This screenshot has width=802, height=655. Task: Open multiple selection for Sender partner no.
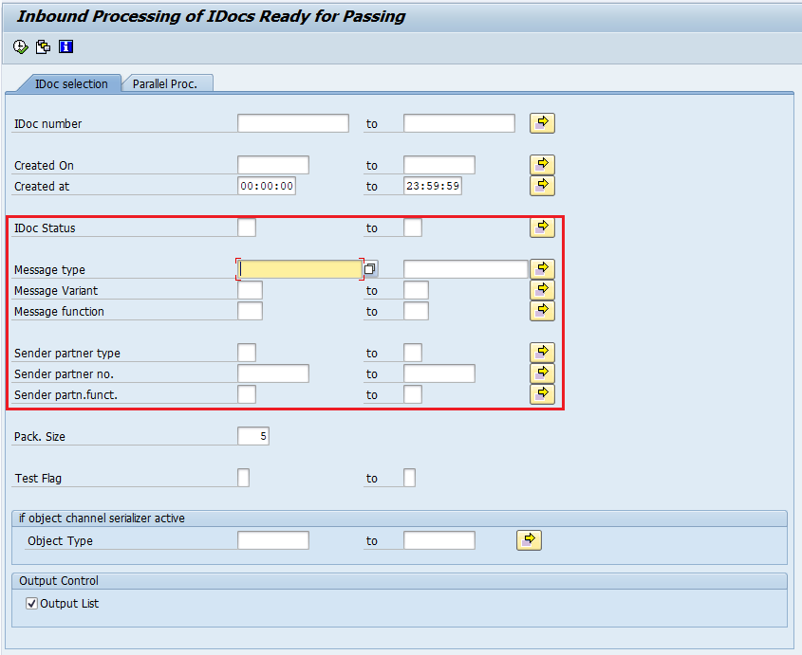pos(542,373)
